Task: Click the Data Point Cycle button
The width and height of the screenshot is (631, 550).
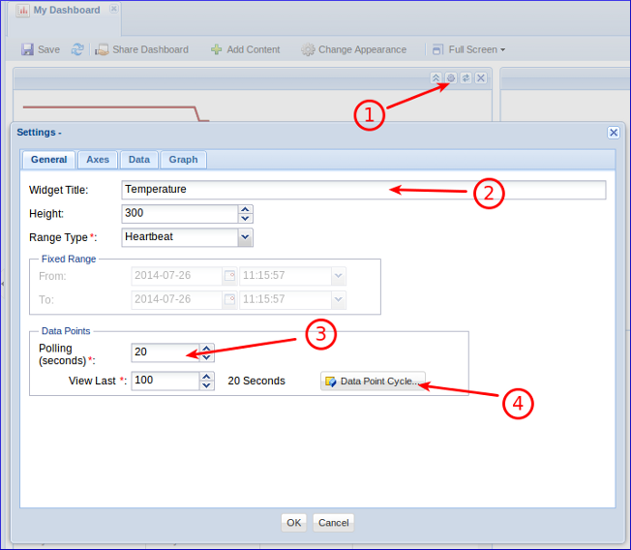Action: click(373, 382)
